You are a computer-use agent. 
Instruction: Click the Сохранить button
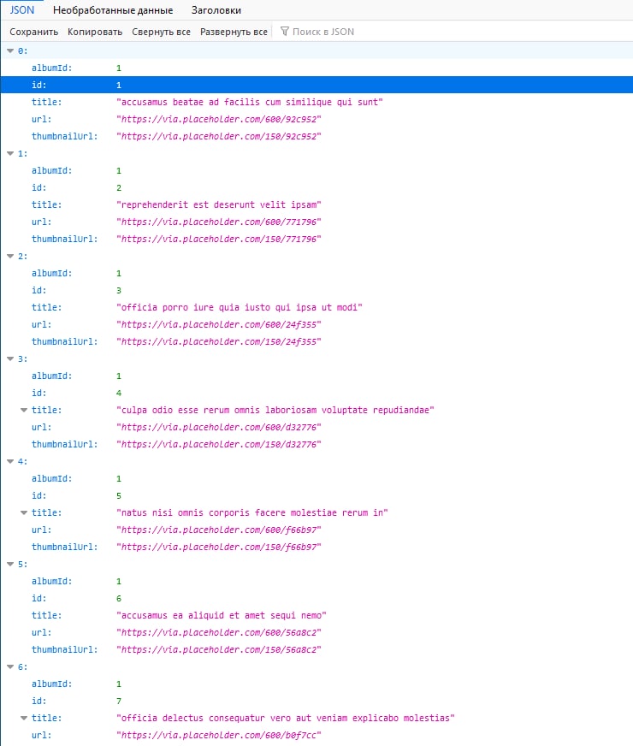pyautogui.click(x=33, y=32)
